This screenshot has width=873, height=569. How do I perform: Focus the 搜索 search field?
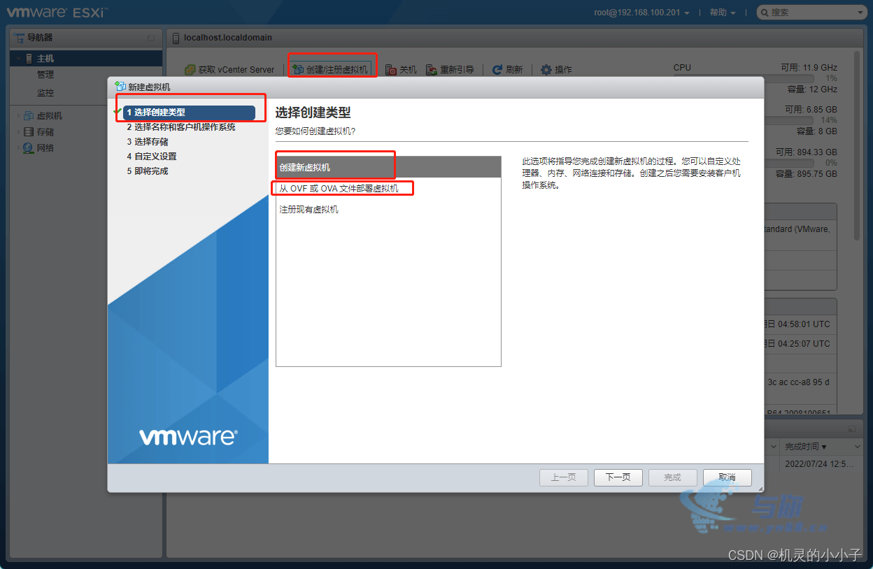coord(813,13)
